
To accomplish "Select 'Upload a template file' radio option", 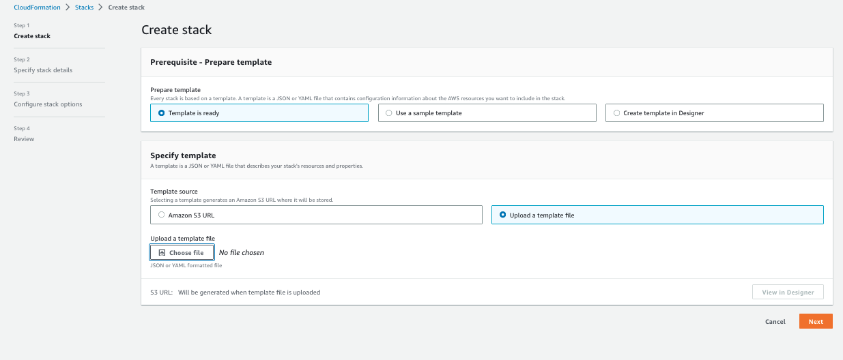I will [503, 215].
